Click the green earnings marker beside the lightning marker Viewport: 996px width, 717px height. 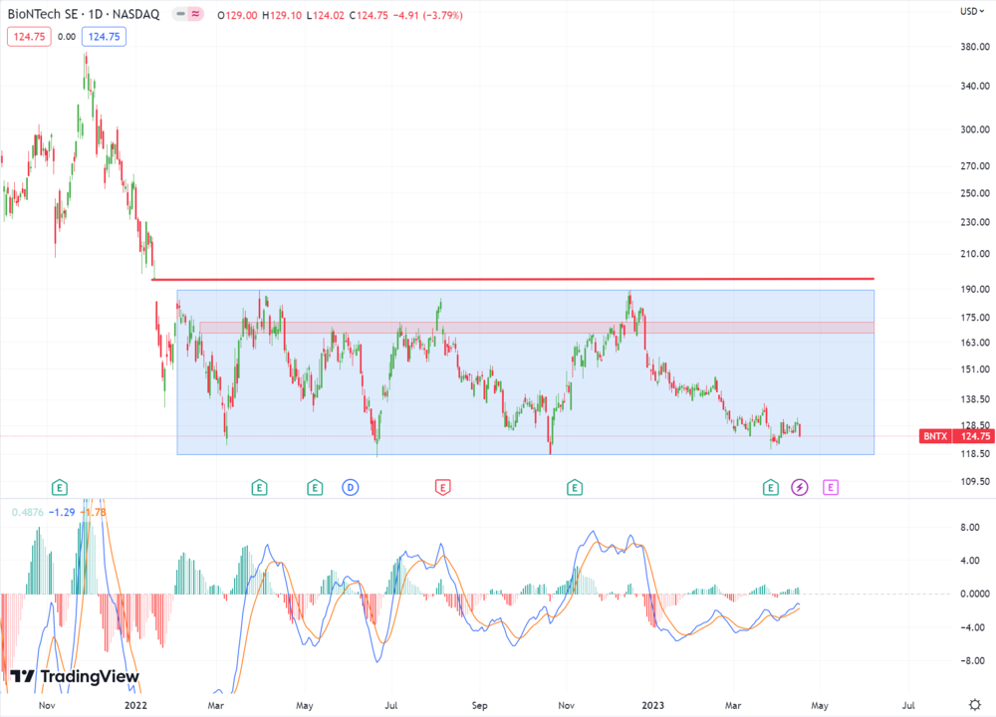pyautogui.click(x=771, y=488)
